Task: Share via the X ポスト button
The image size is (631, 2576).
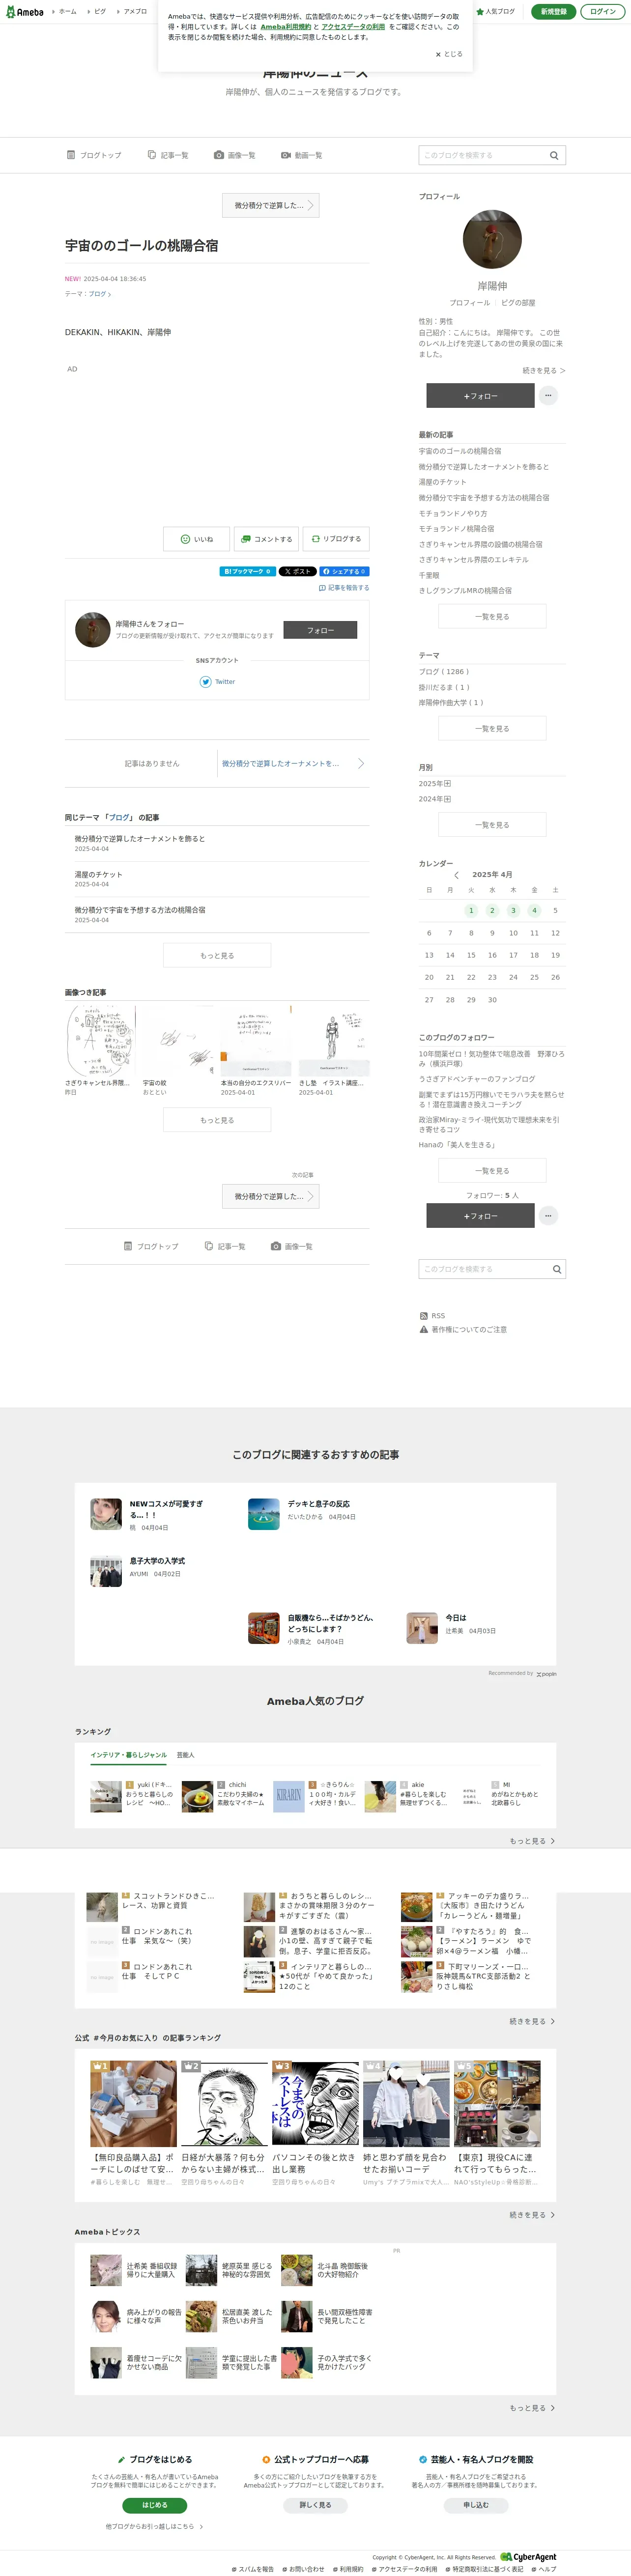Action: click(x=297, y=571)
